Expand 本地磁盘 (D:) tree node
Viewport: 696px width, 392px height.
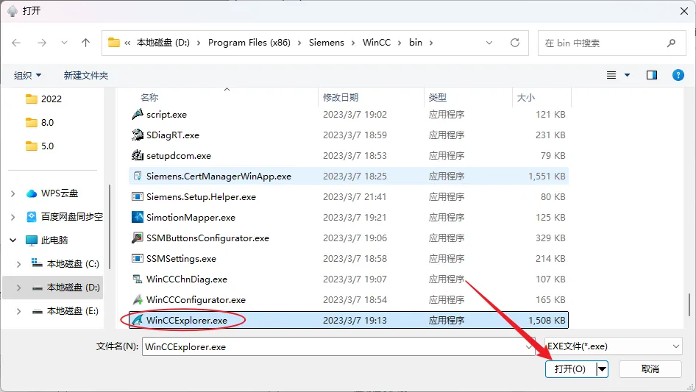pyautogui.click(x=18, y=288)
